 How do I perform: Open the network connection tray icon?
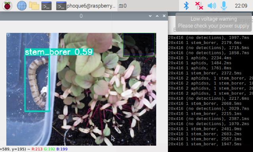pos(199,6)
